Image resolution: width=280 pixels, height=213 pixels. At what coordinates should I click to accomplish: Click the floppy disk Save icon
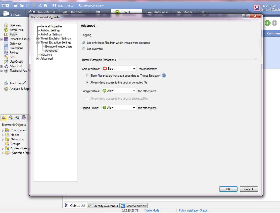click(16, 6)
